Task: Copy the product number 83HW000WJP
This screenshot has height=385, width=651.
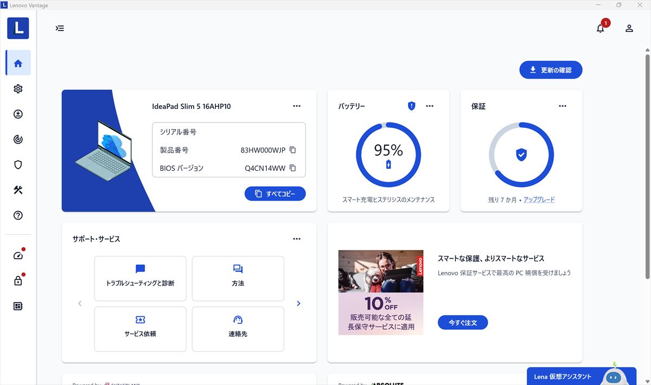Action: pyautogui.click(x=292, y=150)
